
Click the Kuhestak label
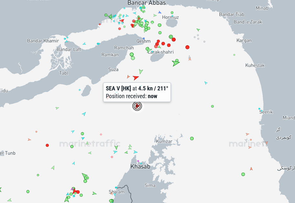(255, 65)
